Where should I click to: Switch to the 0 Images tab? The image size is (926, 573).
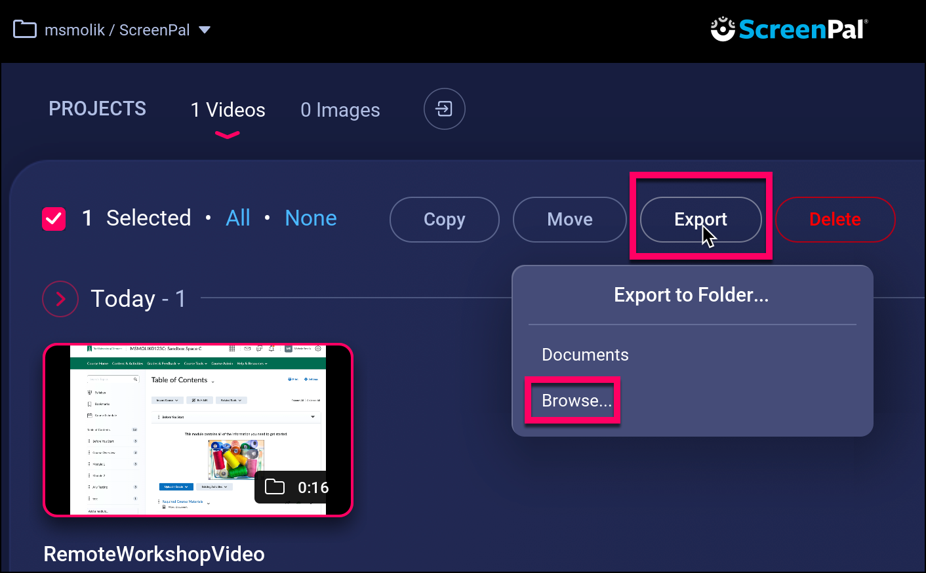tap(340, 110)
